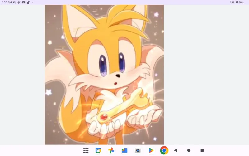Launch Google Calendar from the taskbar
The width and height of the screenshot is (249, 156).
(98, 150)
